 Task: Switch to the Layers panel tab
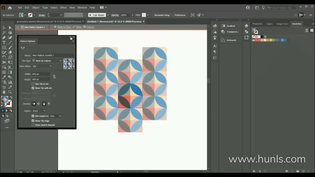269,24
